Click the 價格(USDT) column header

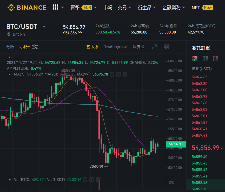click(202, 69)
